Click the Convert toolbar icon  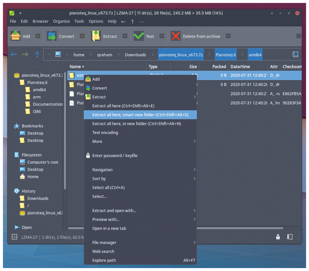click(x=51, y=36)
